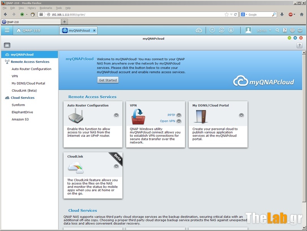The height and width of the screenshot is (231, 307).
Task: Click the PPTP link in VPN card
Action: 171,115
